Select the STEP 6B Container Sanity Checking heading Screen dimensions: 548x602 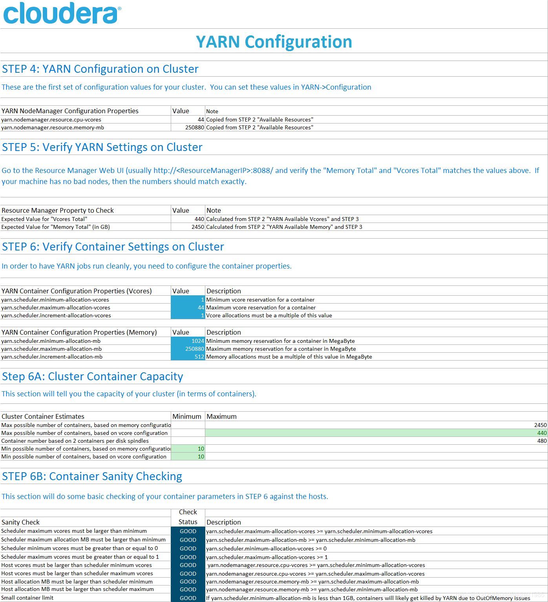(x=92, y=476)
